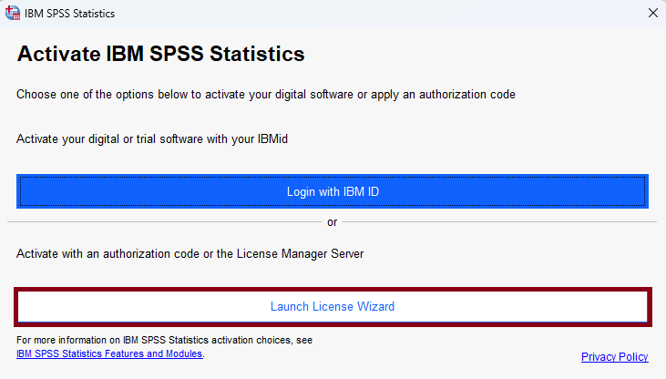Click the divider line right of "or"

pos(499,222)
